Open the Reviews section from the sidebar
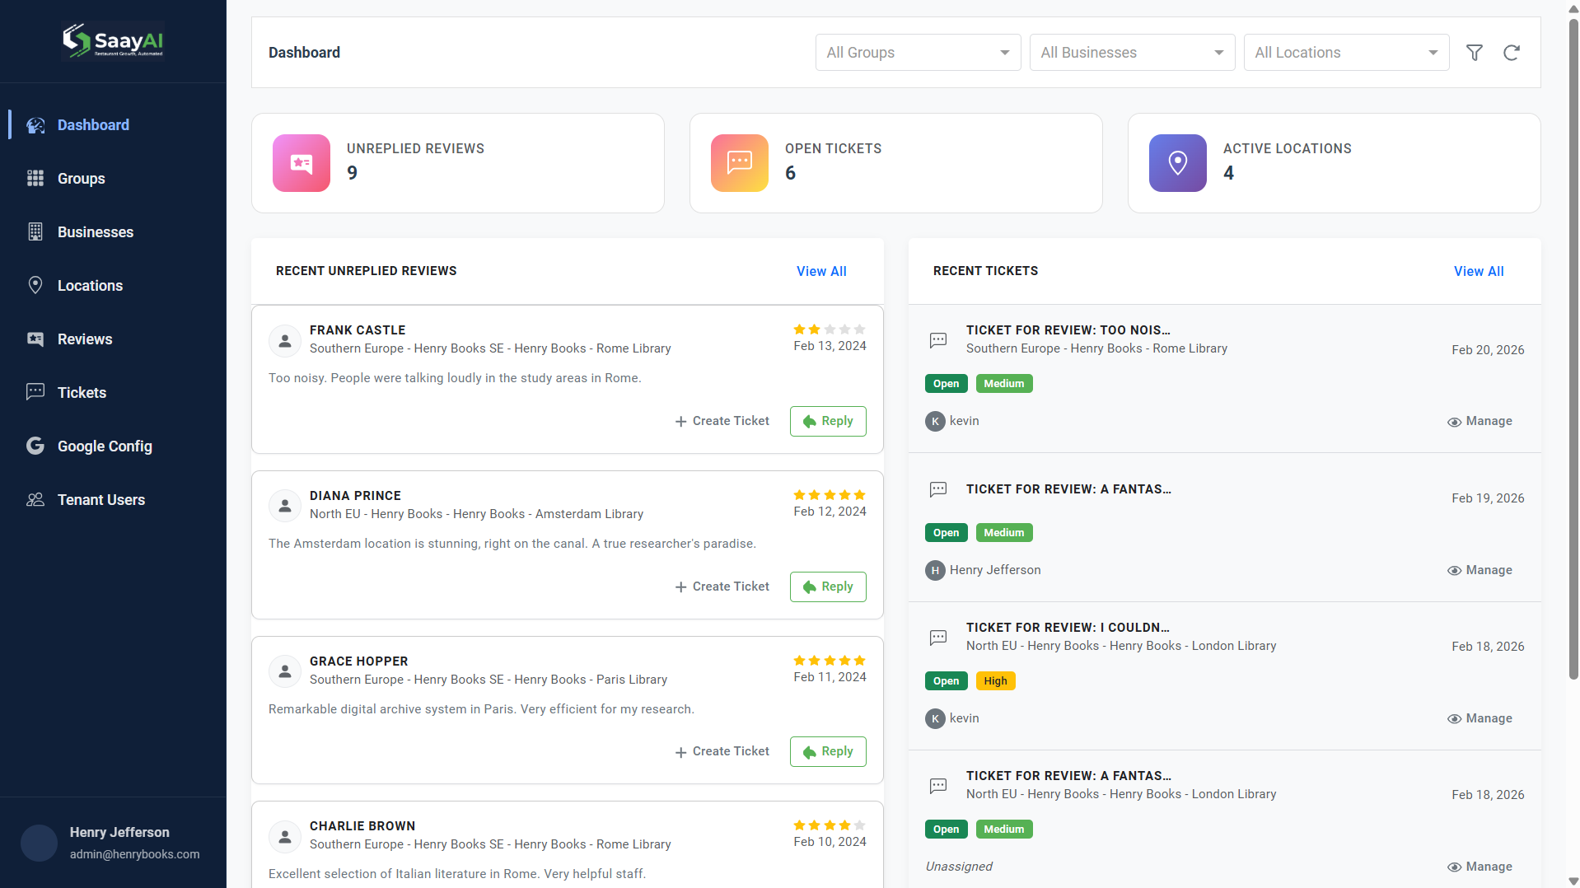The height and width of the screenshot is (888, 1580). point(85,339)
